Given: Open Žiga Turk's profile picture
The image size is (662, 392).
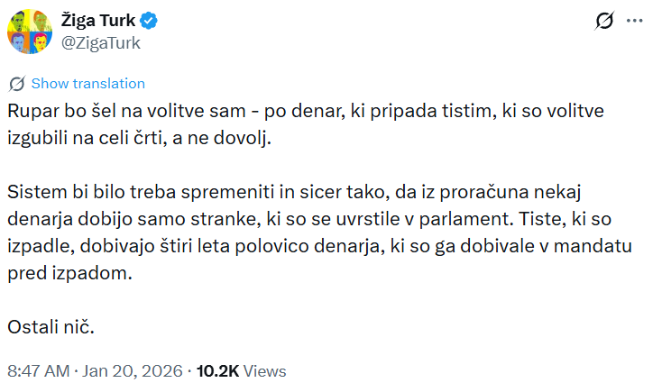Looking at the screenshot, I should [x=30, y=31].
